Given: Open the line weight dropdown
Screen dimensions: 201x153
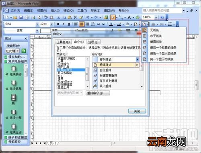Looking at the screenshot, I should coord(158,24).
